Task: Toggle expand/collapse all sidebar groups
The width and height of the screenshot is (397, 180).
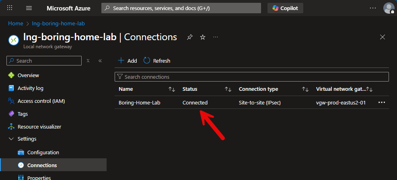Action: click(x=88, y=61)
